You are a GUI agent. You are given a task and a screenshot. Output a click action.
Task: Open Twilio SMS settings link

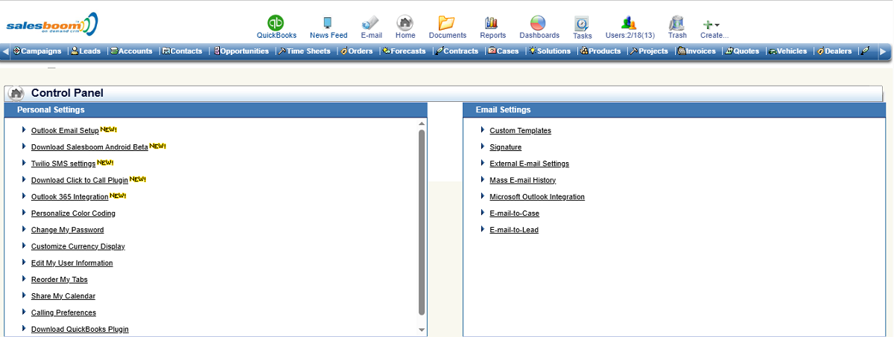tap(63, 164)
